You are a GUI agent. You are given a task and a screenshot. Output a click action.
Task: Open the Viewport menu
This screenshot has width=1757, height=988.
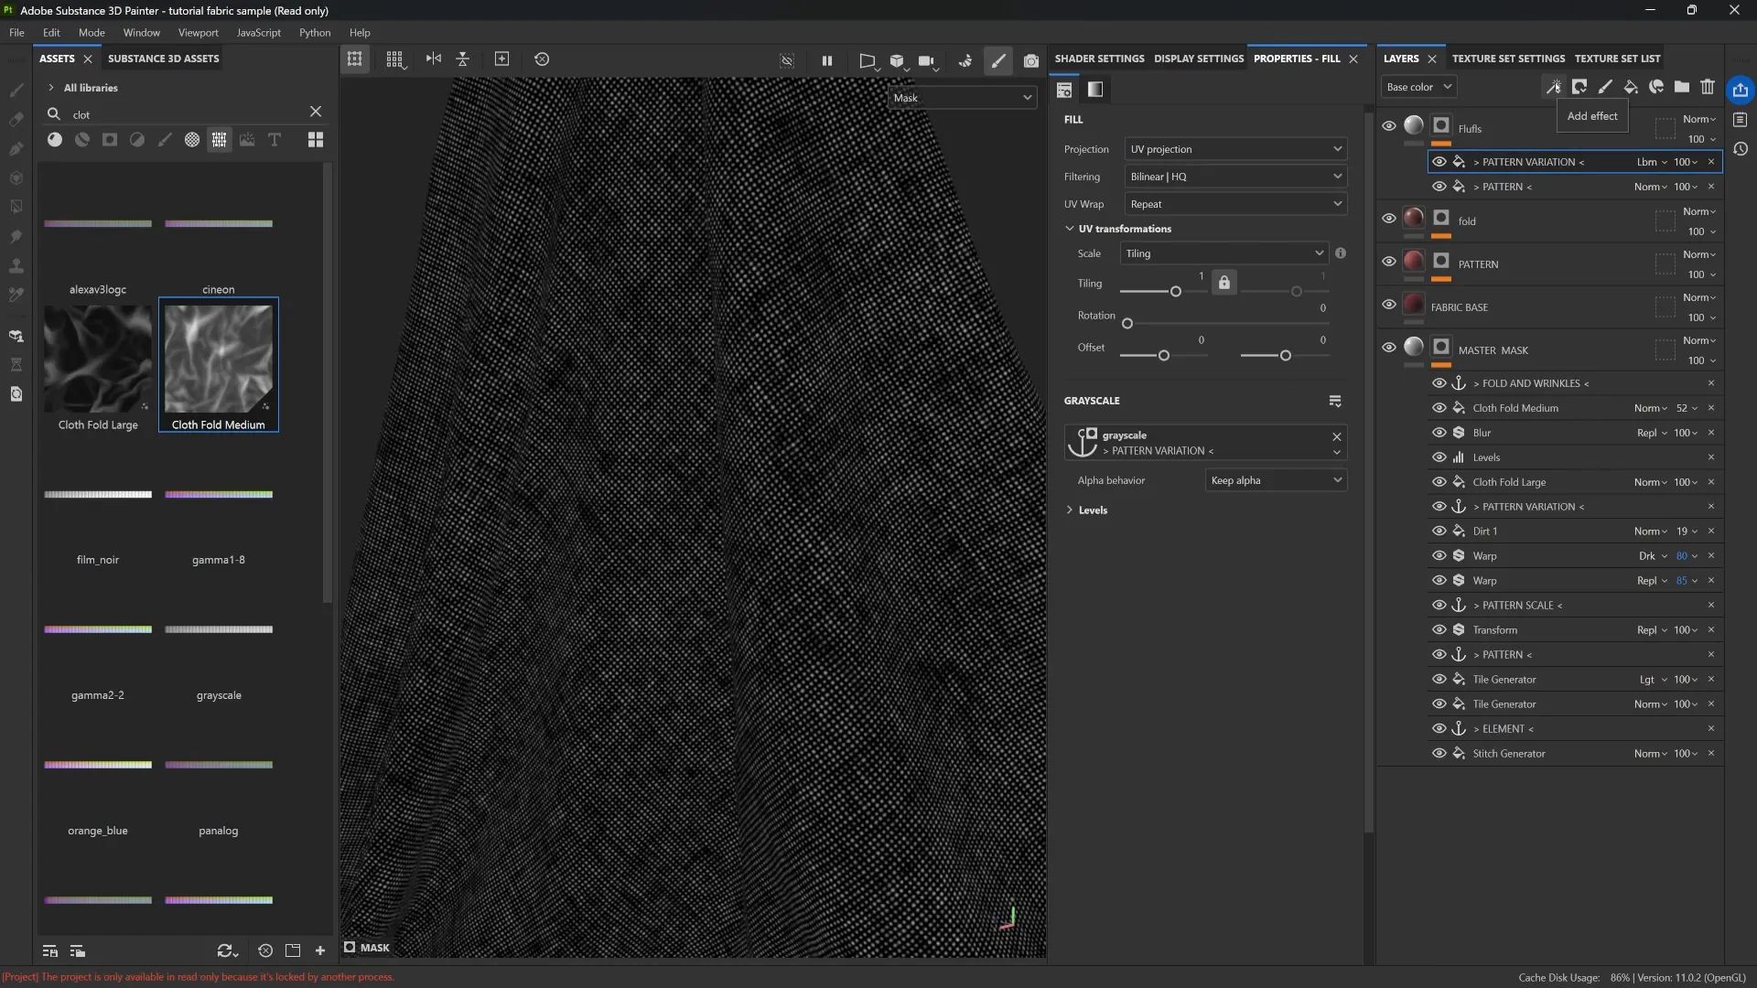coord(198,32)
